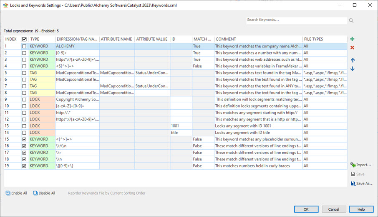Enable checkbox for row 9 LOCK entry
The image size is (378, 217).
[x=24, y=99]
